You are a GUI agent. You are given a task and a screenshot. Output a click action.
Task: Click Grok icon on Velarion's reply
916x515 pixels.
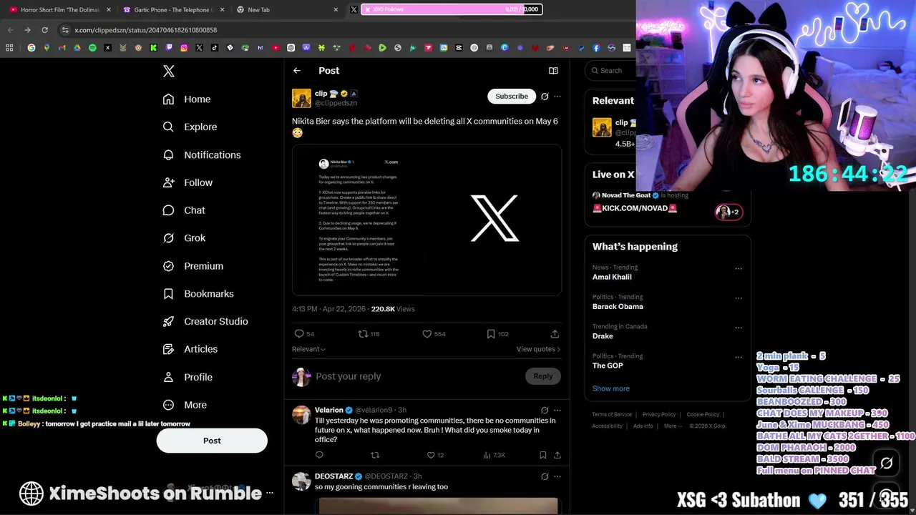point(545,411)
